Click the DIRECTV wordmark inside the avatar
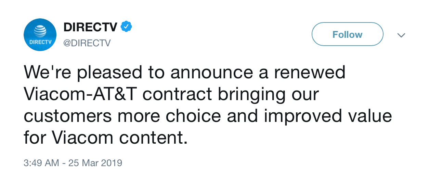The image size is (429, 175). [x=40, y=42]
